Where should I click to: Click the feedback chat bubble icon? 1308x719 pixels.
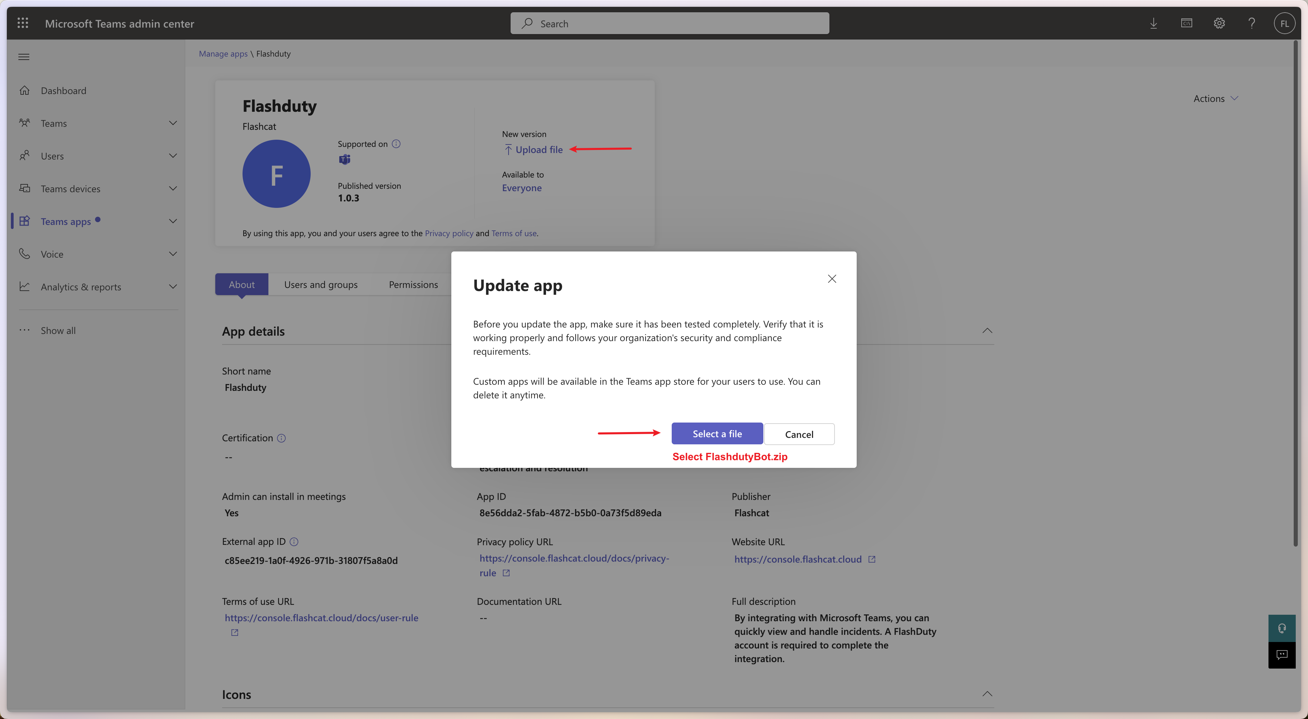click(x=1281, y=655)
